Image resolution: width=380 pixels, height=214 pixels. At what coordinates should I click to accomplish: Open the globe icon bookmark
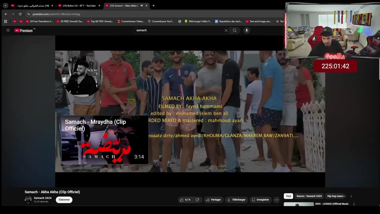point(180,21)
